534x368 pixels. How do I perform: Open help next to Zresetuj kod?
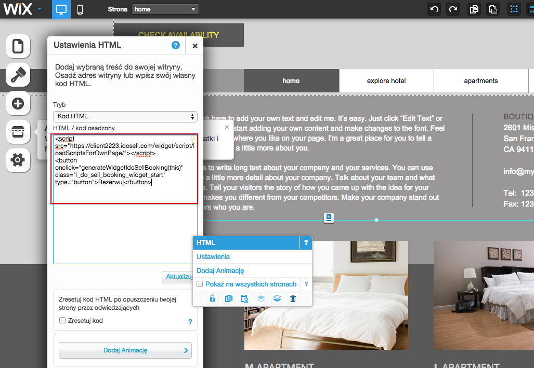pyautogui.click(x=190, y=322)
